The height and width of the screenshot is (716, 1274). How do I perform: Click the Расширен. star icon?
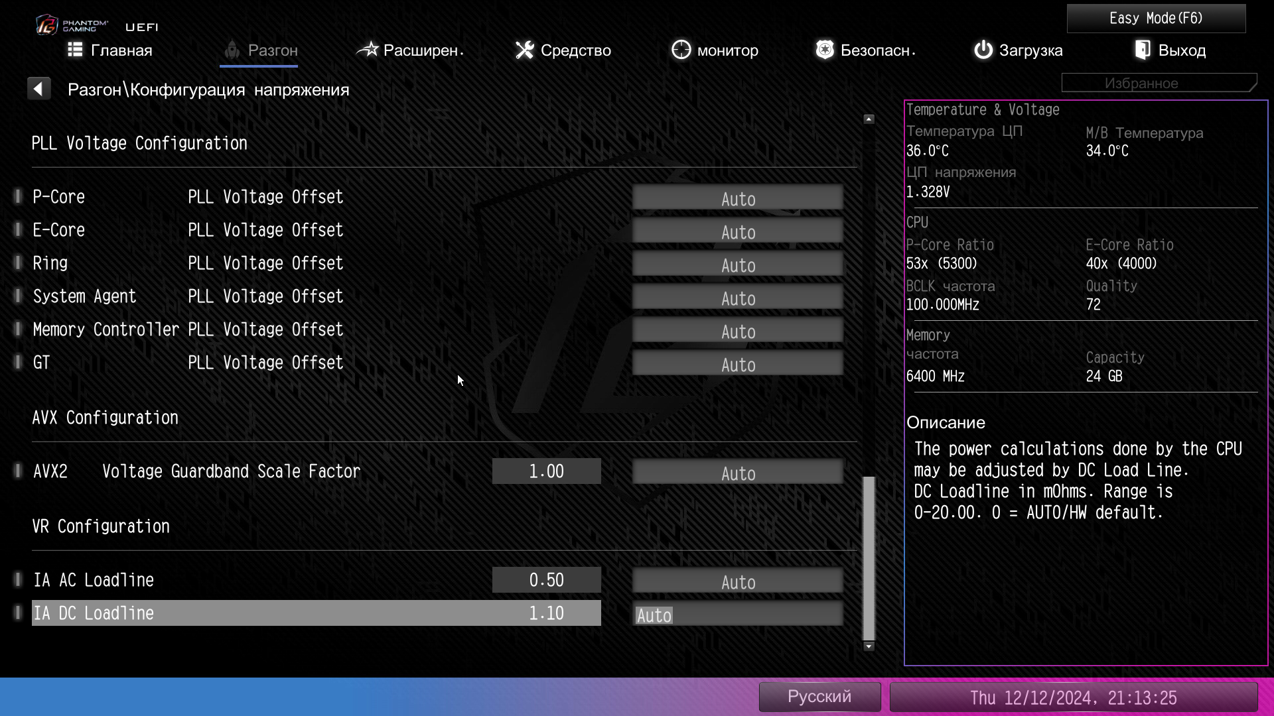click(x=368, y=50)
